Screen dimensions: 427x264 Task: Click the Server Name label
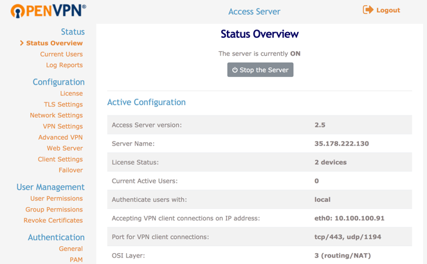133,144
